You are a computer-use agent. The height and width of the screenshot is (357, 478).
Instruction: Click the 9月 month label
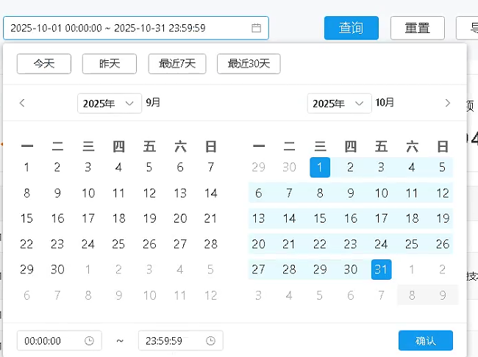[x=153, y=103]
